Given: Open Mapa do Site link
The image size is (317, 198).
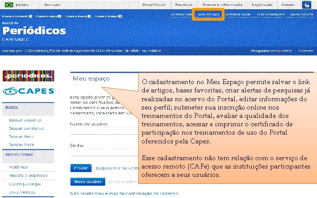Looking at the screenshot, I should coord(302,15).
